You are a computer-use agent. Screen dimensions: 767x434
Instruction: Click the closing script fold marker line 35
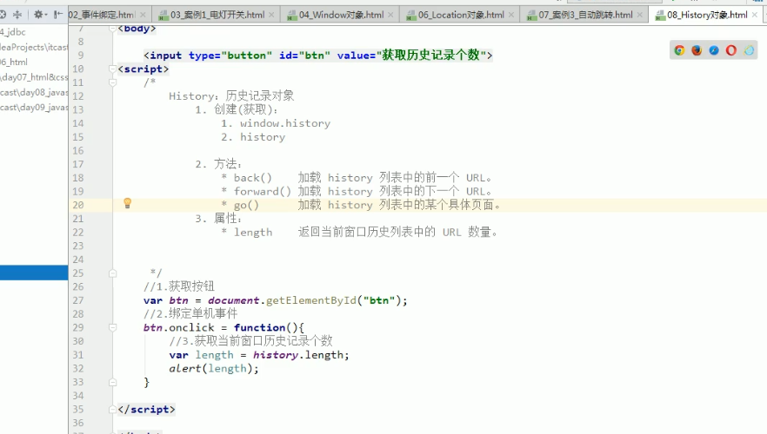[x=112, y=410]
